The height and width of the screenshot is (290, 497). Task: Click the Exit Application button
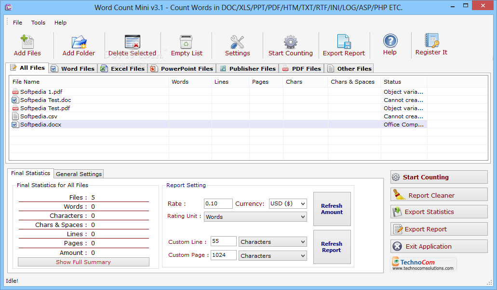click(439, 246)
